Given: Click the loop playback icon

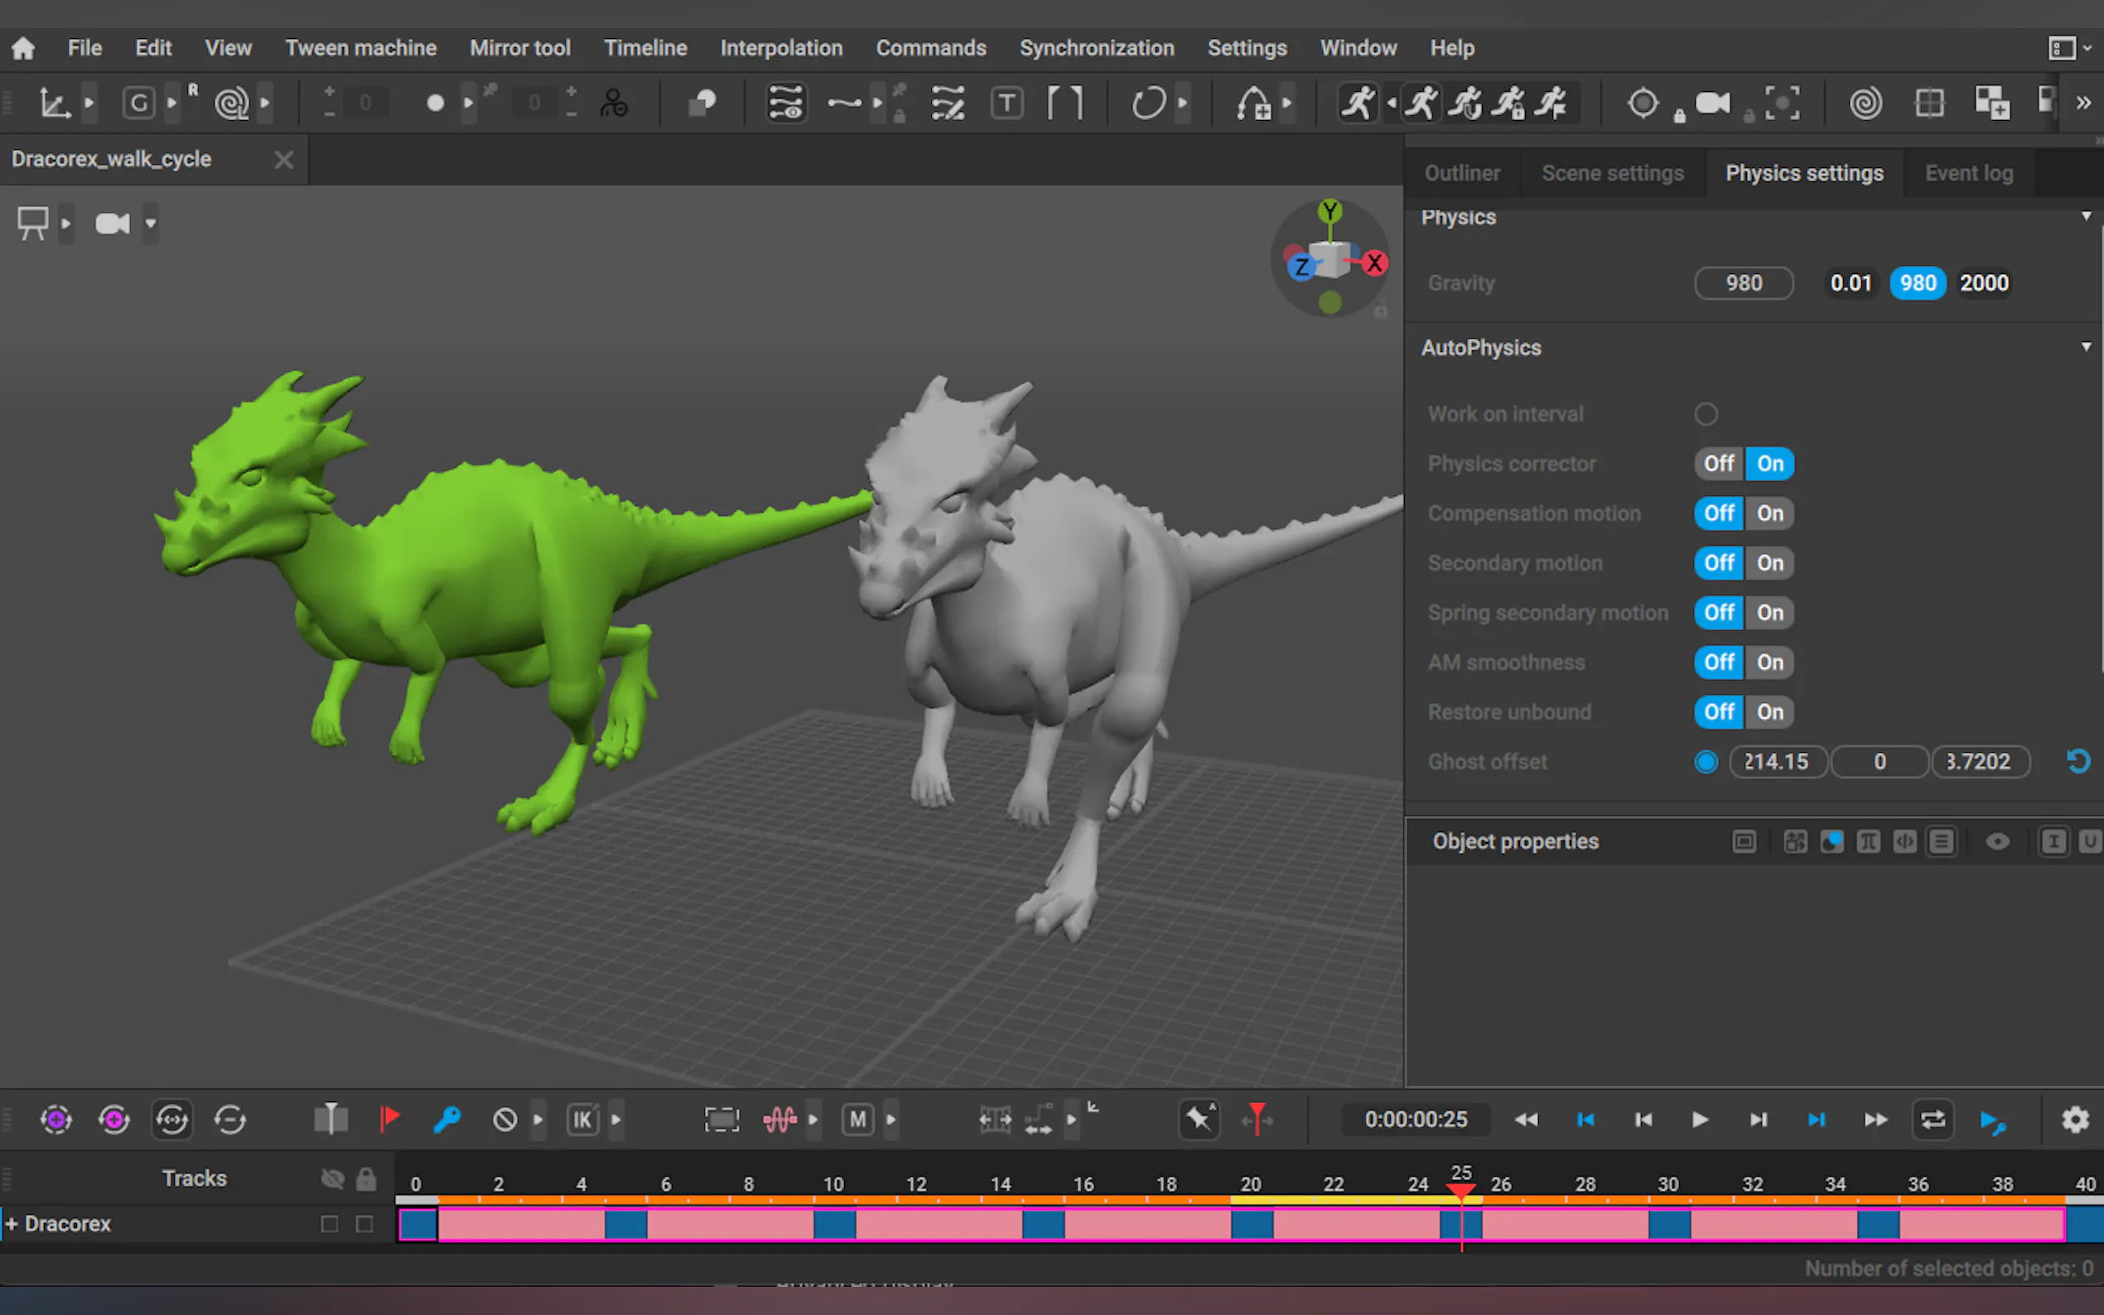Looking at the screenshot, I should tap(1932, 1120).
